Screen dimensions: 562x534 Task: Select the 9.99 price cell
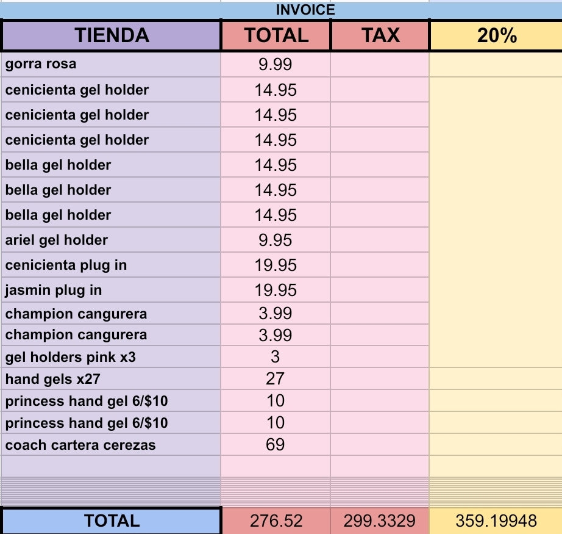click(276, 64)
